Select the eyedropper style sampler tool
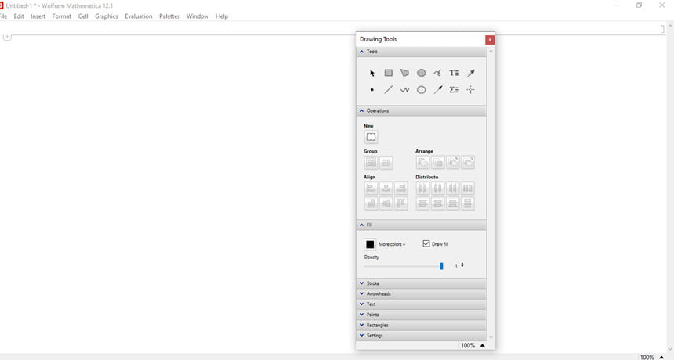The width and height of the screenshot is (674, 360). tap(471, 73)
